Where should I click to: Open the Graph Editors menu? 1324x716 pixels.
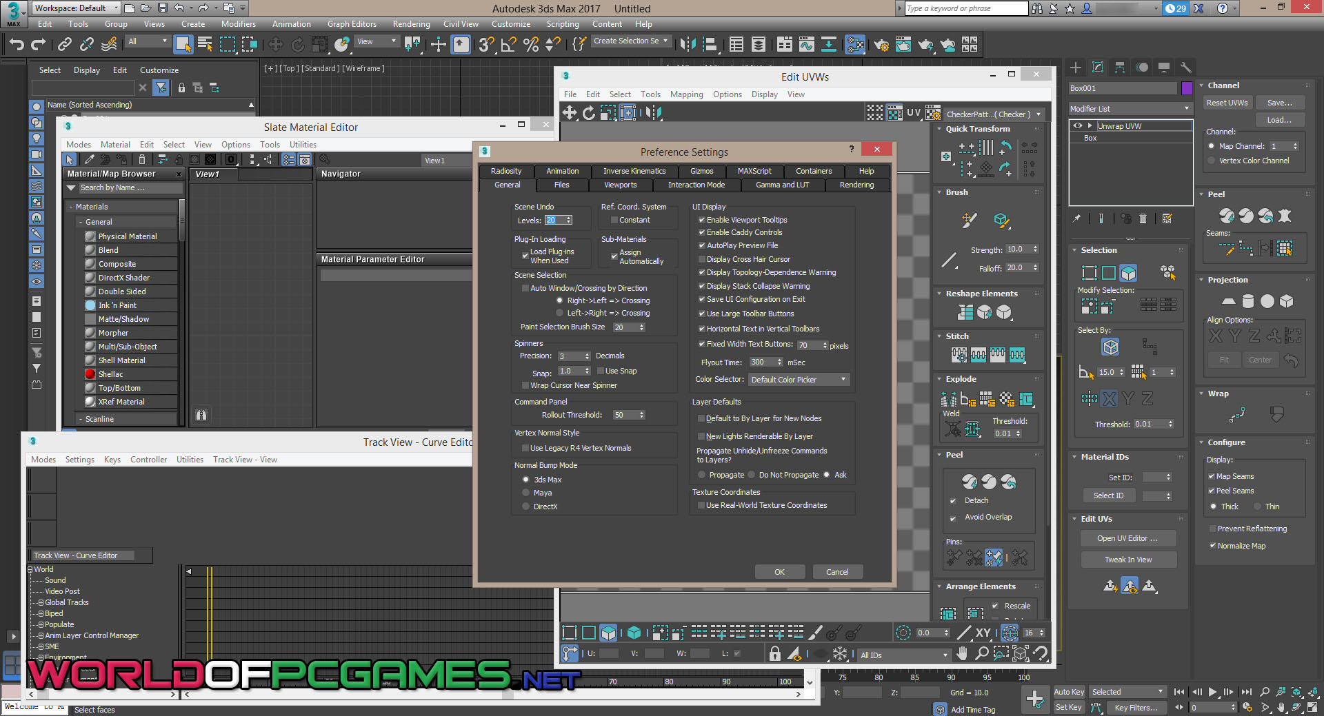coord(352,24)
